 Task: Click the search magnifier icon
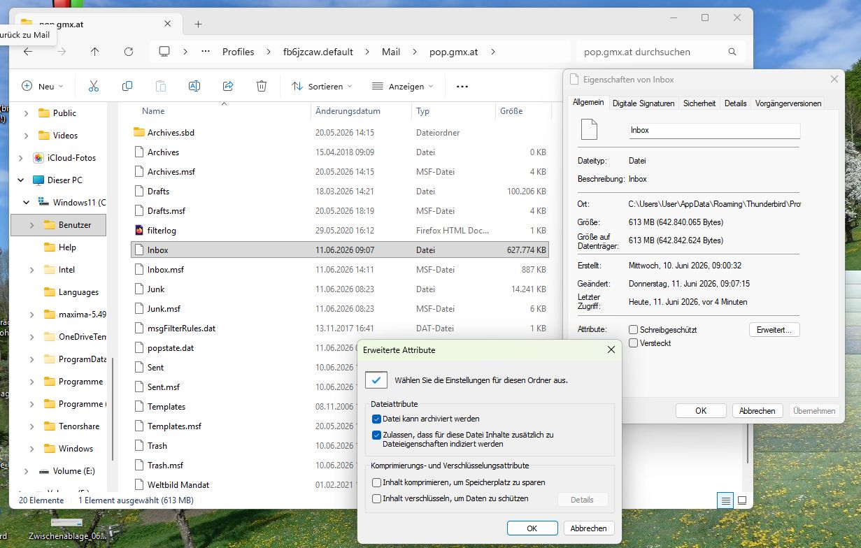732,52
